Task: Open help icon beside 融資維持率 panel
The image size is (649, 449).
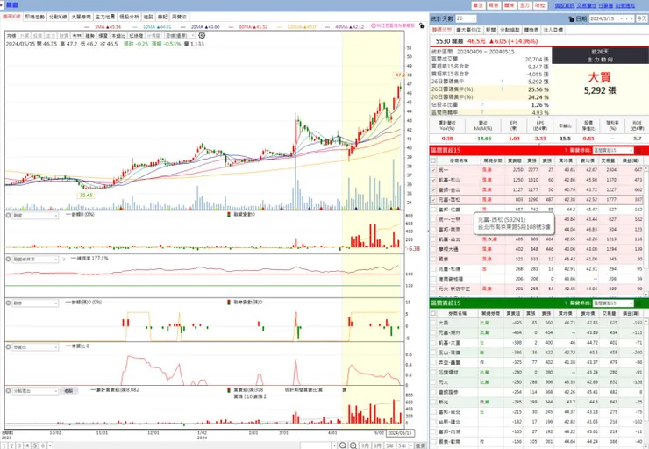Action: [63, 260]
